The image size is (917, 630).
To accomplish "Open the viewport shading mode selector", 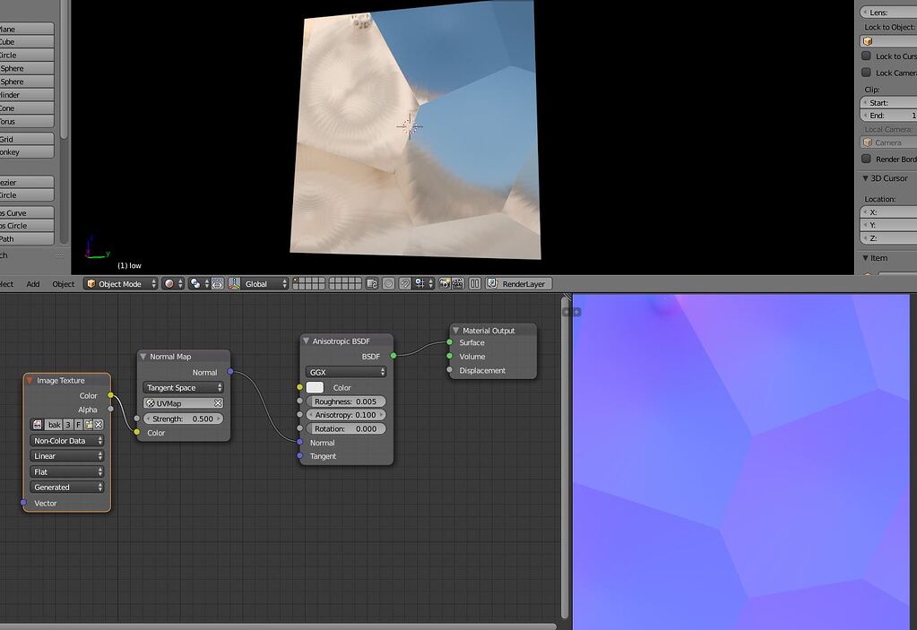I will 172,283.
